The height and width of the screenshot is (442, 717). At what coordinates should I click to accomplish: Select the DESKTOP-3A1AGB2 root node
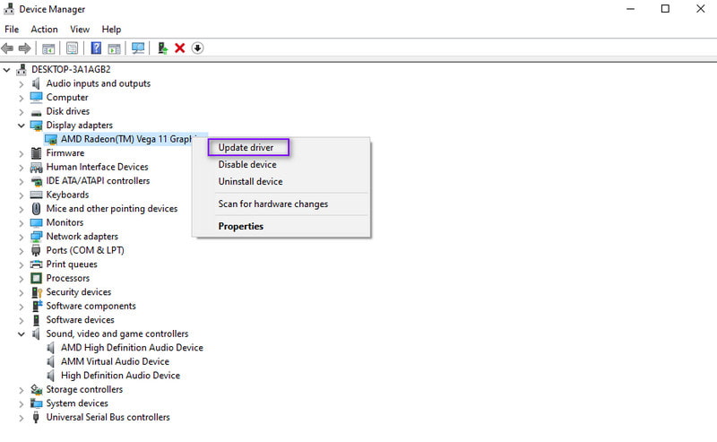click(x=71, y=69)
